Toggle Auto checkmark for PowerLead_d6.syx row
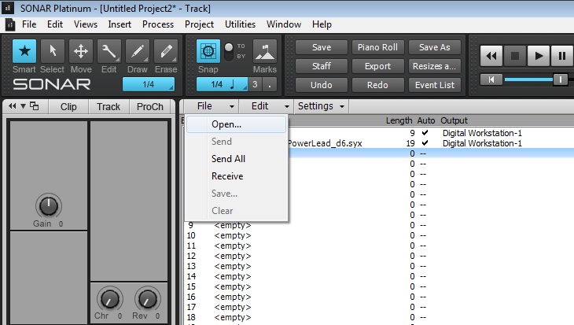The image size is (574, 325). [x=425, y=143]
